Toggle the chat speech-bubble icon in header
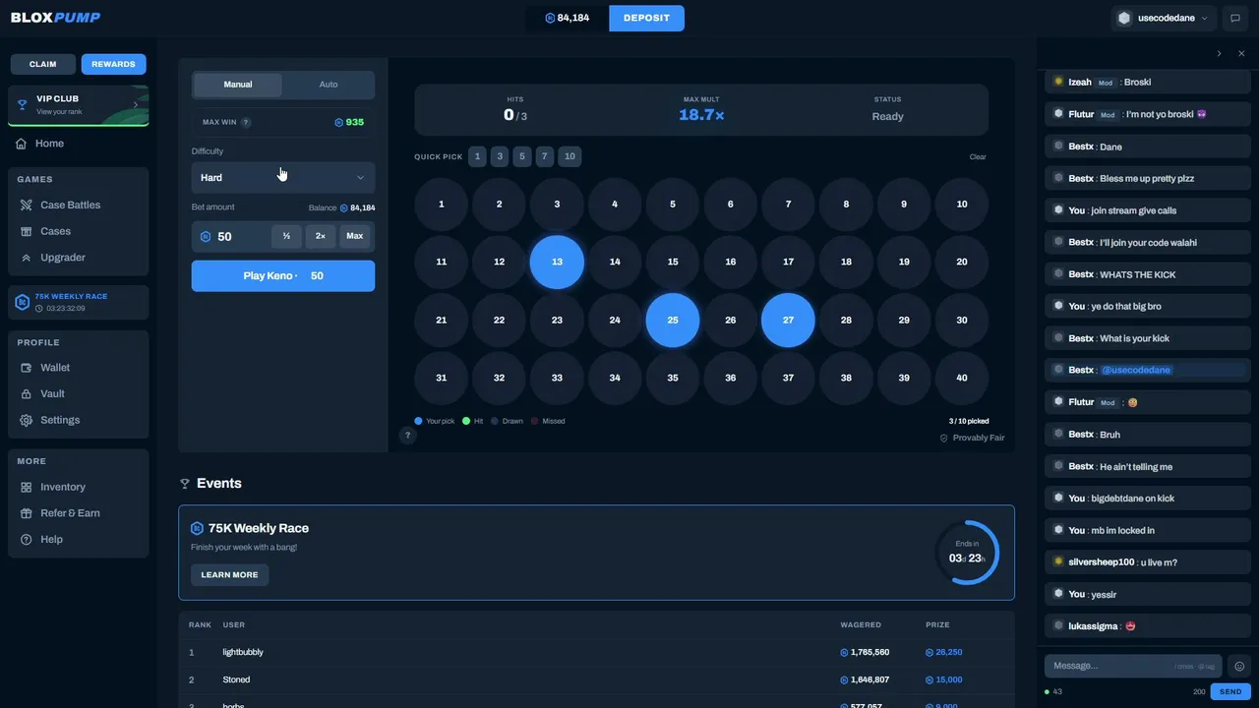The image size is (1259, 708). click(x=1235, y=18)
